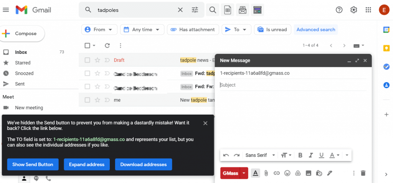The height and width of the screenshot is (183, 393).
Task: Open the GMass dashboard reports icon
Action: (258, 10)
